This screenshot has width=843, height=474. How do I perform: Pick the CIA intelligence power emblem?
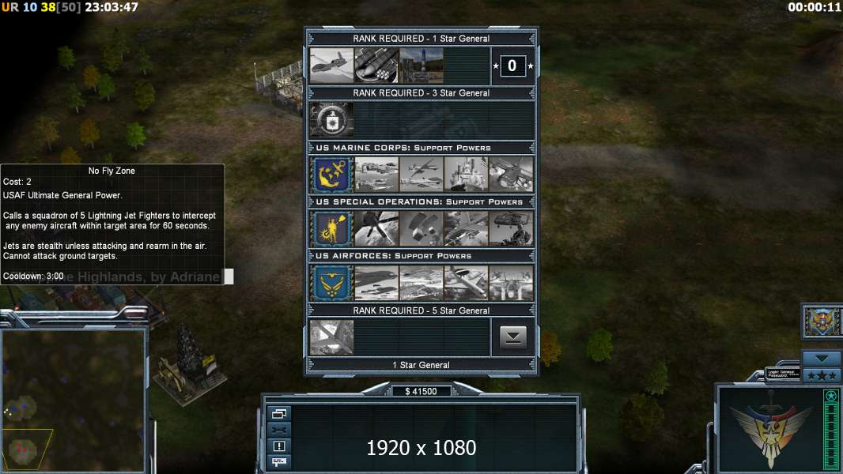(331, 120)
